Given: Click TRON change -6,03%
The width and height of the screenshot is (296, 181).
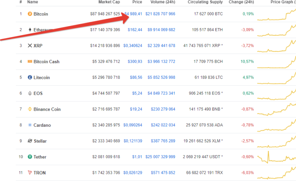Looking at the screenshot, I should tap(247, 173).
